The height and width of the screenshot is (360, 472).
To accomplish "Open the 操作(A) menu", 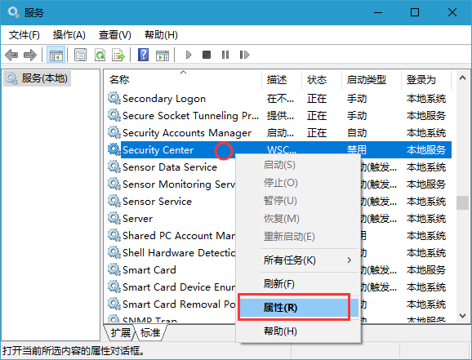I will tap(69, 35).
